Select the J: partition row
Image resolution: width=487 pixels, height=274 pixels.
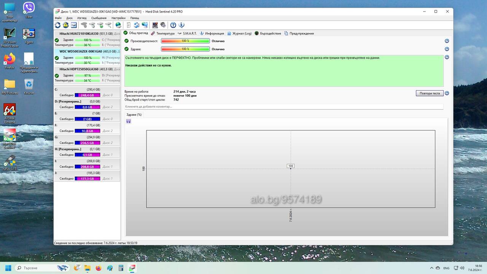(x=87, y=176)
